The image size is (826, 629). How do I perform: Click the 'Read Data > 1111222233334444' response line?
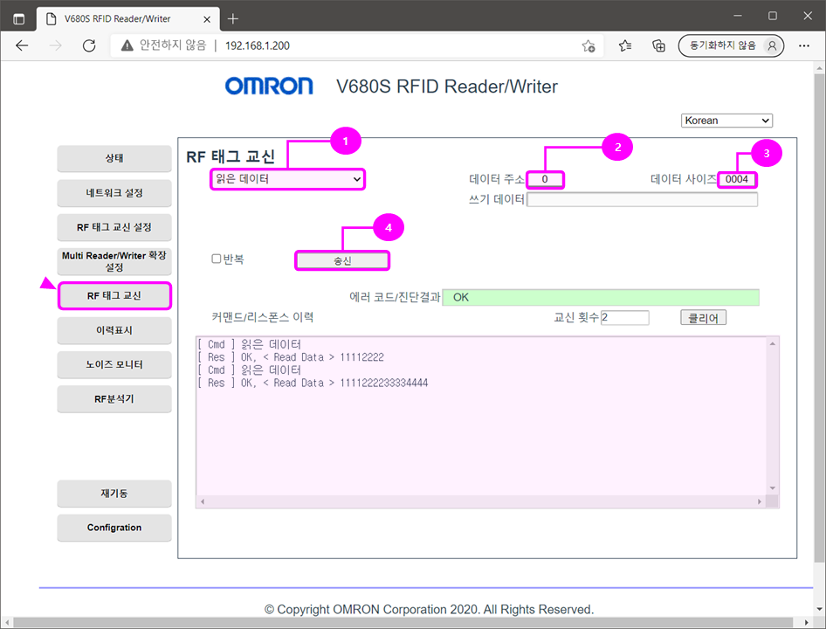(x=313, y=384)
